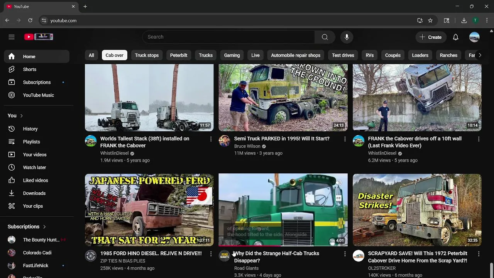Screen dimensions: 494x278
Task: Select the Gaming filter chip
Action: point(232,55)
